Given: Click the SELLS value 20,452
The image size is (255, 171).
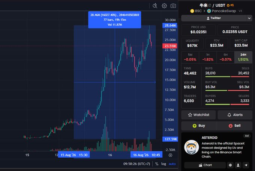Looking at the screenshot, I should (x=244, y=73).
